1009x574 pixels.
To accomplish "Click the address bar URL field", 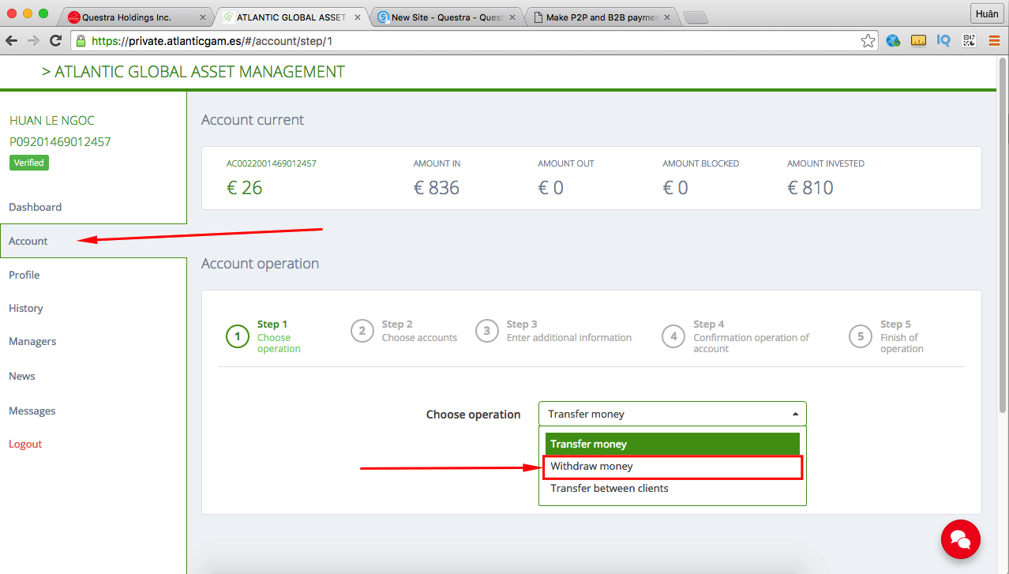I will [x=474, y=41].
